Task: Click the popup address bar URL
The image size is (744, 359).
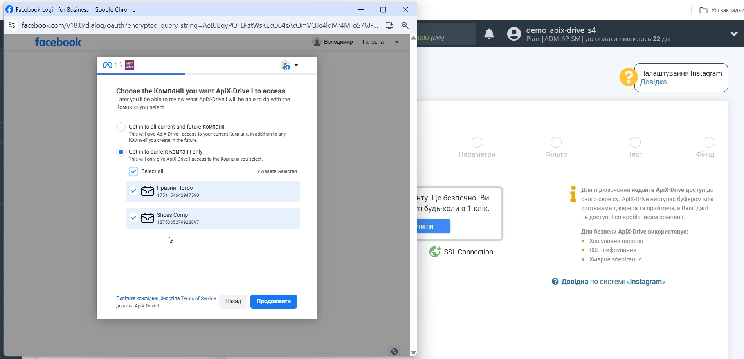Action: point(200,25)
